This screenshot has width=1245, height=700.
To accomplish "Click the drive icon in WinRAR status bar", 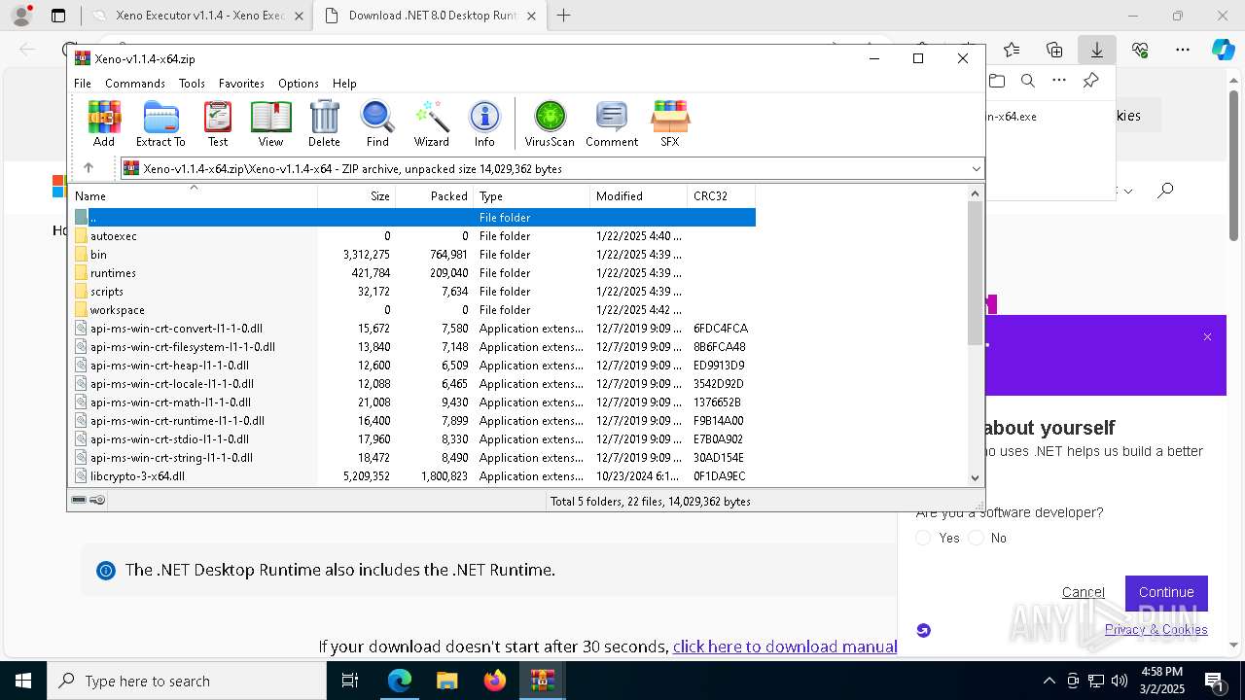I will point(79,501).
